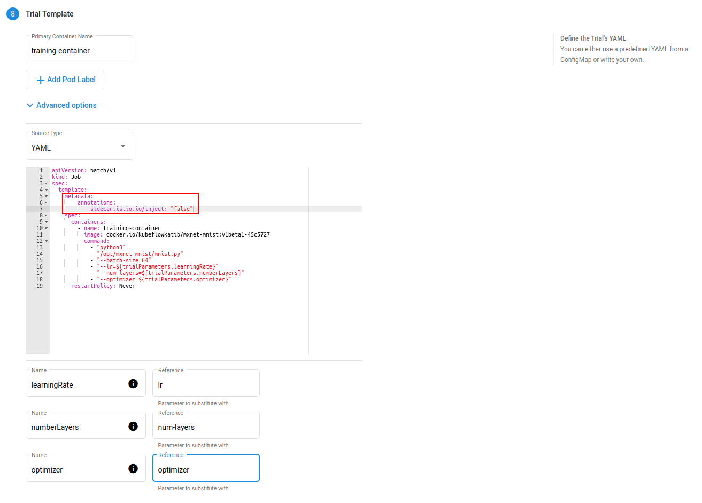Fold the annotations block at line 6
This screenshot has height=503, width=702.
(x=46, y=203)
